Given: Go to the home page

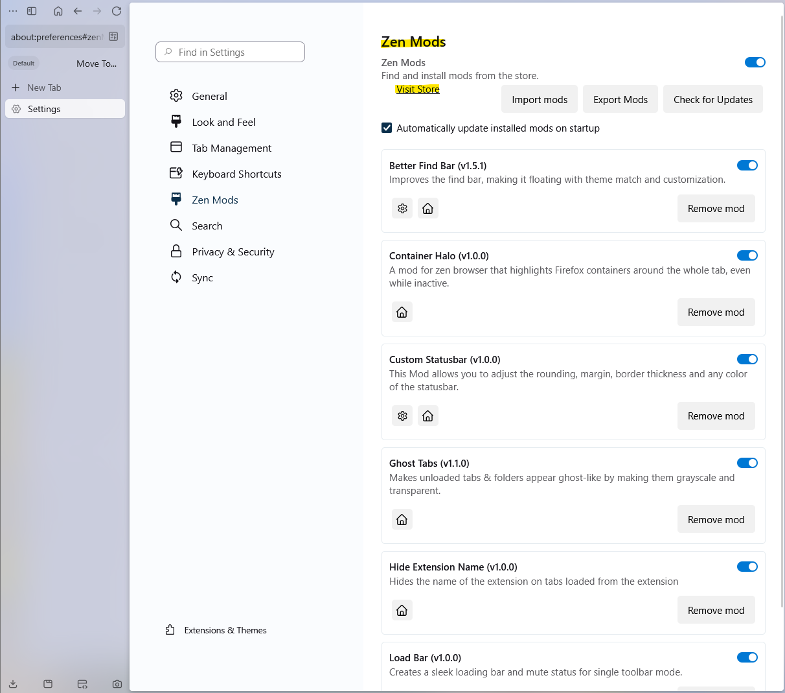Looking at the screenshot, I should pos(58,11).
